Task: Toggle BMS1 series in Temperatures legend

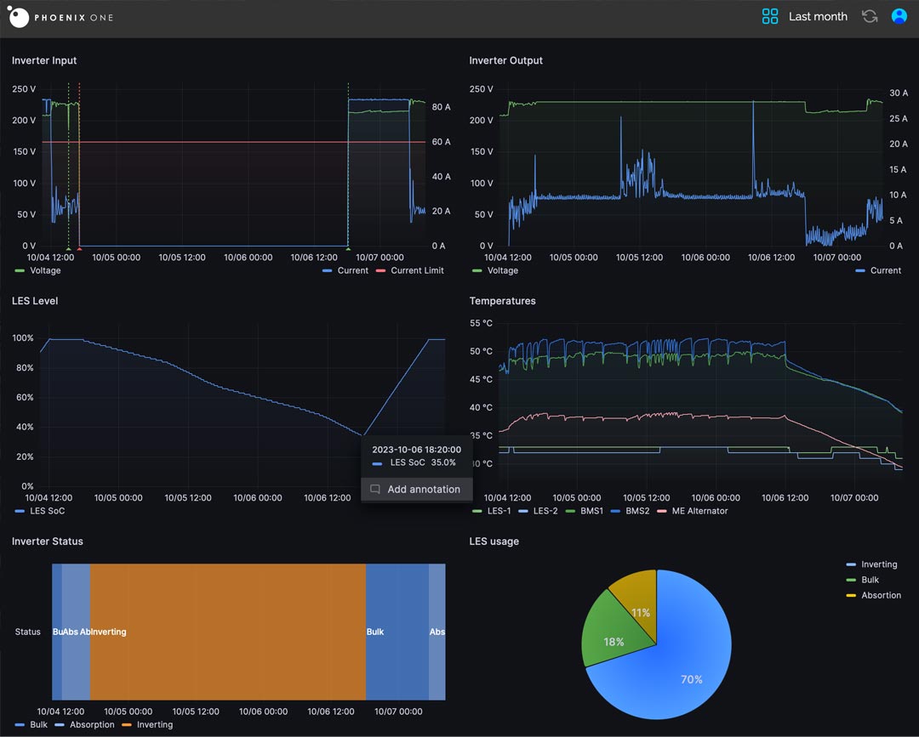Action: pos(591,511)
